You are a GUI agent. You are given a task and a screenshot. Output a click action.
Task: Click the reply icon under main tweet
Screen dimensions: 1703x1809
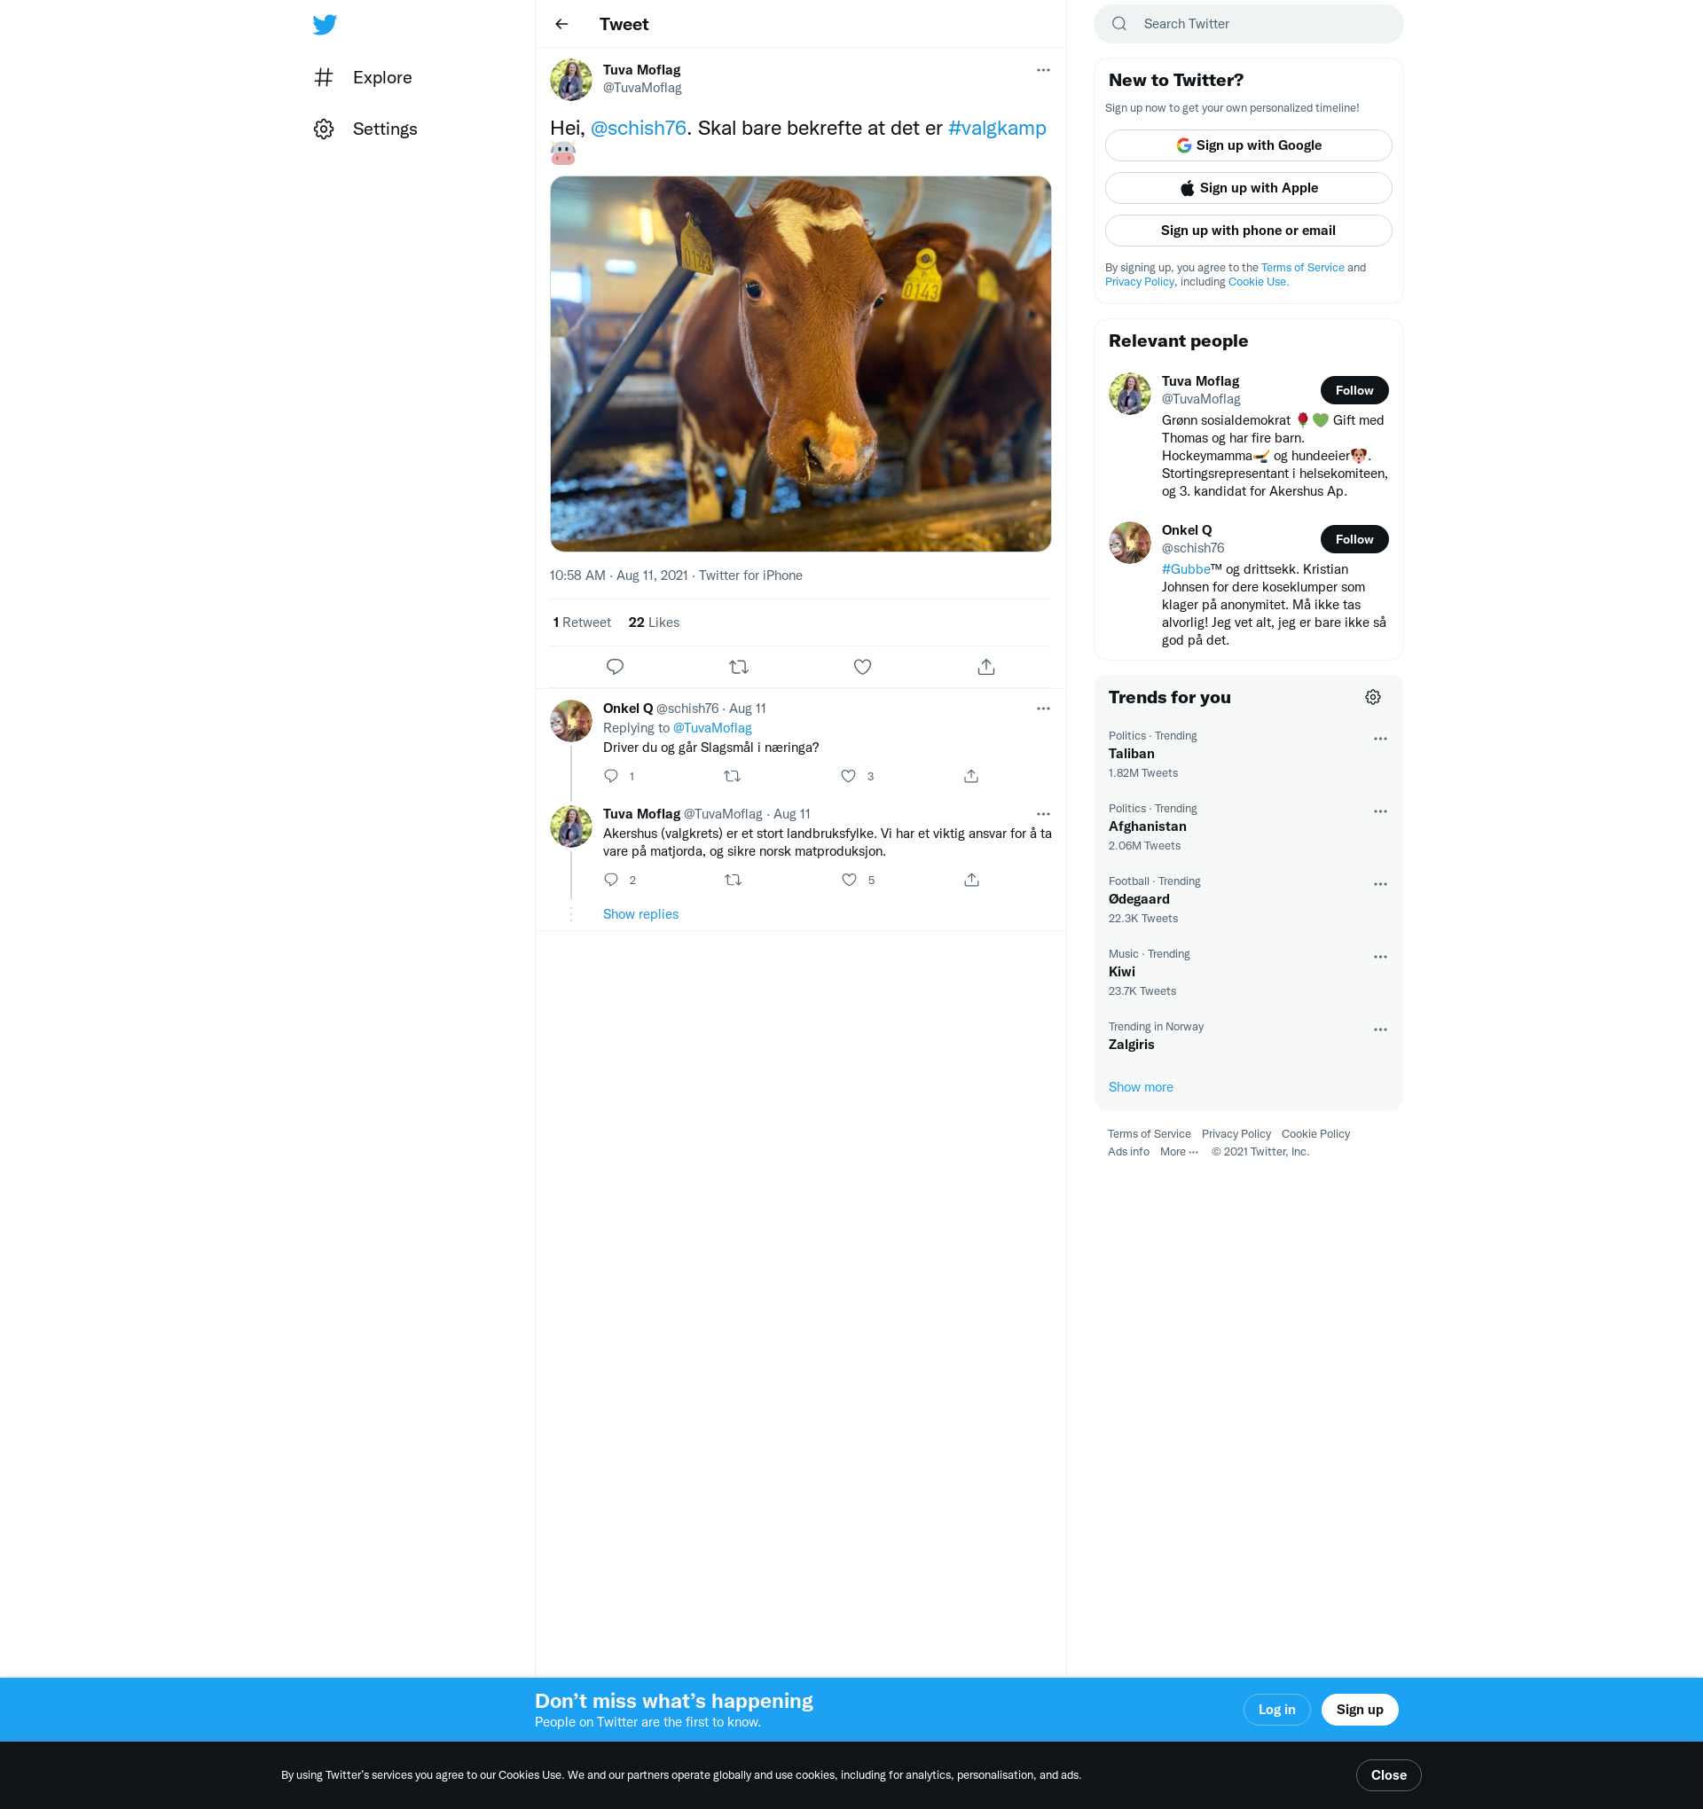click(x=616, y=667)
